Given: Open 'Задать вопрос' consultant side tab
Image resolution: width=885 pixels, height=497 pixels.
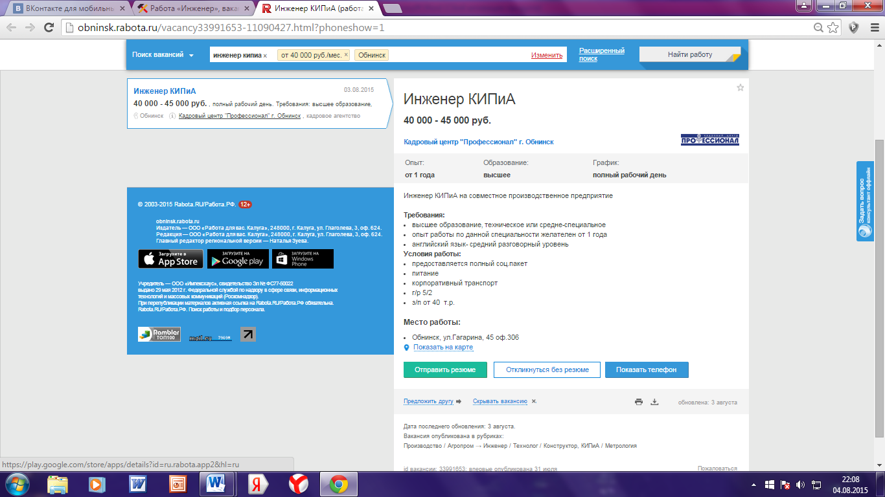Looking at the screenshot, I should (x=865, y=201).
